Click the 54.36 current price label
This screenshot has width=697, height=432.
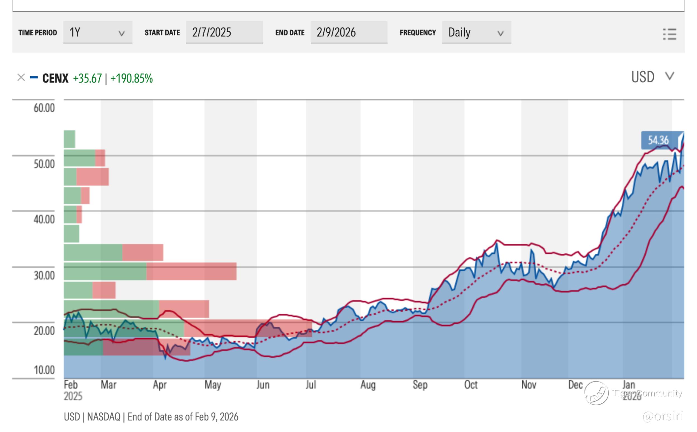coord(659,140)
